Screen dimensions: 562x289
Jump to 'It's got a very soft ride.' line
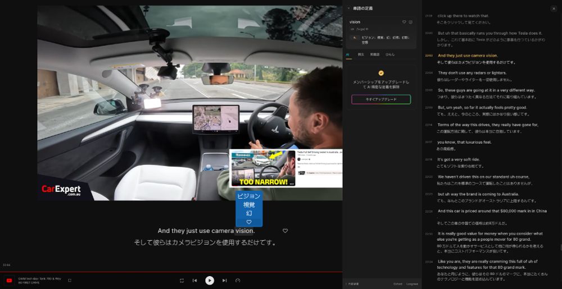click(459, 159)
